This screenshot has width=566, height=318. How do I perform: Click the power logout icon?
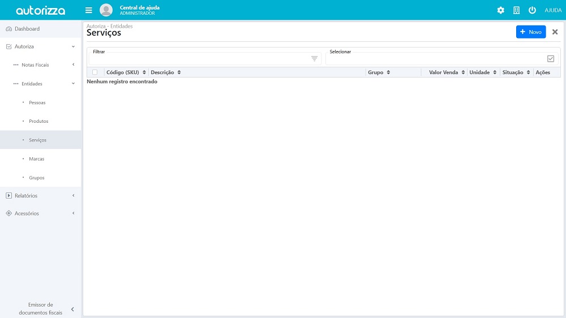click(532, 10)
